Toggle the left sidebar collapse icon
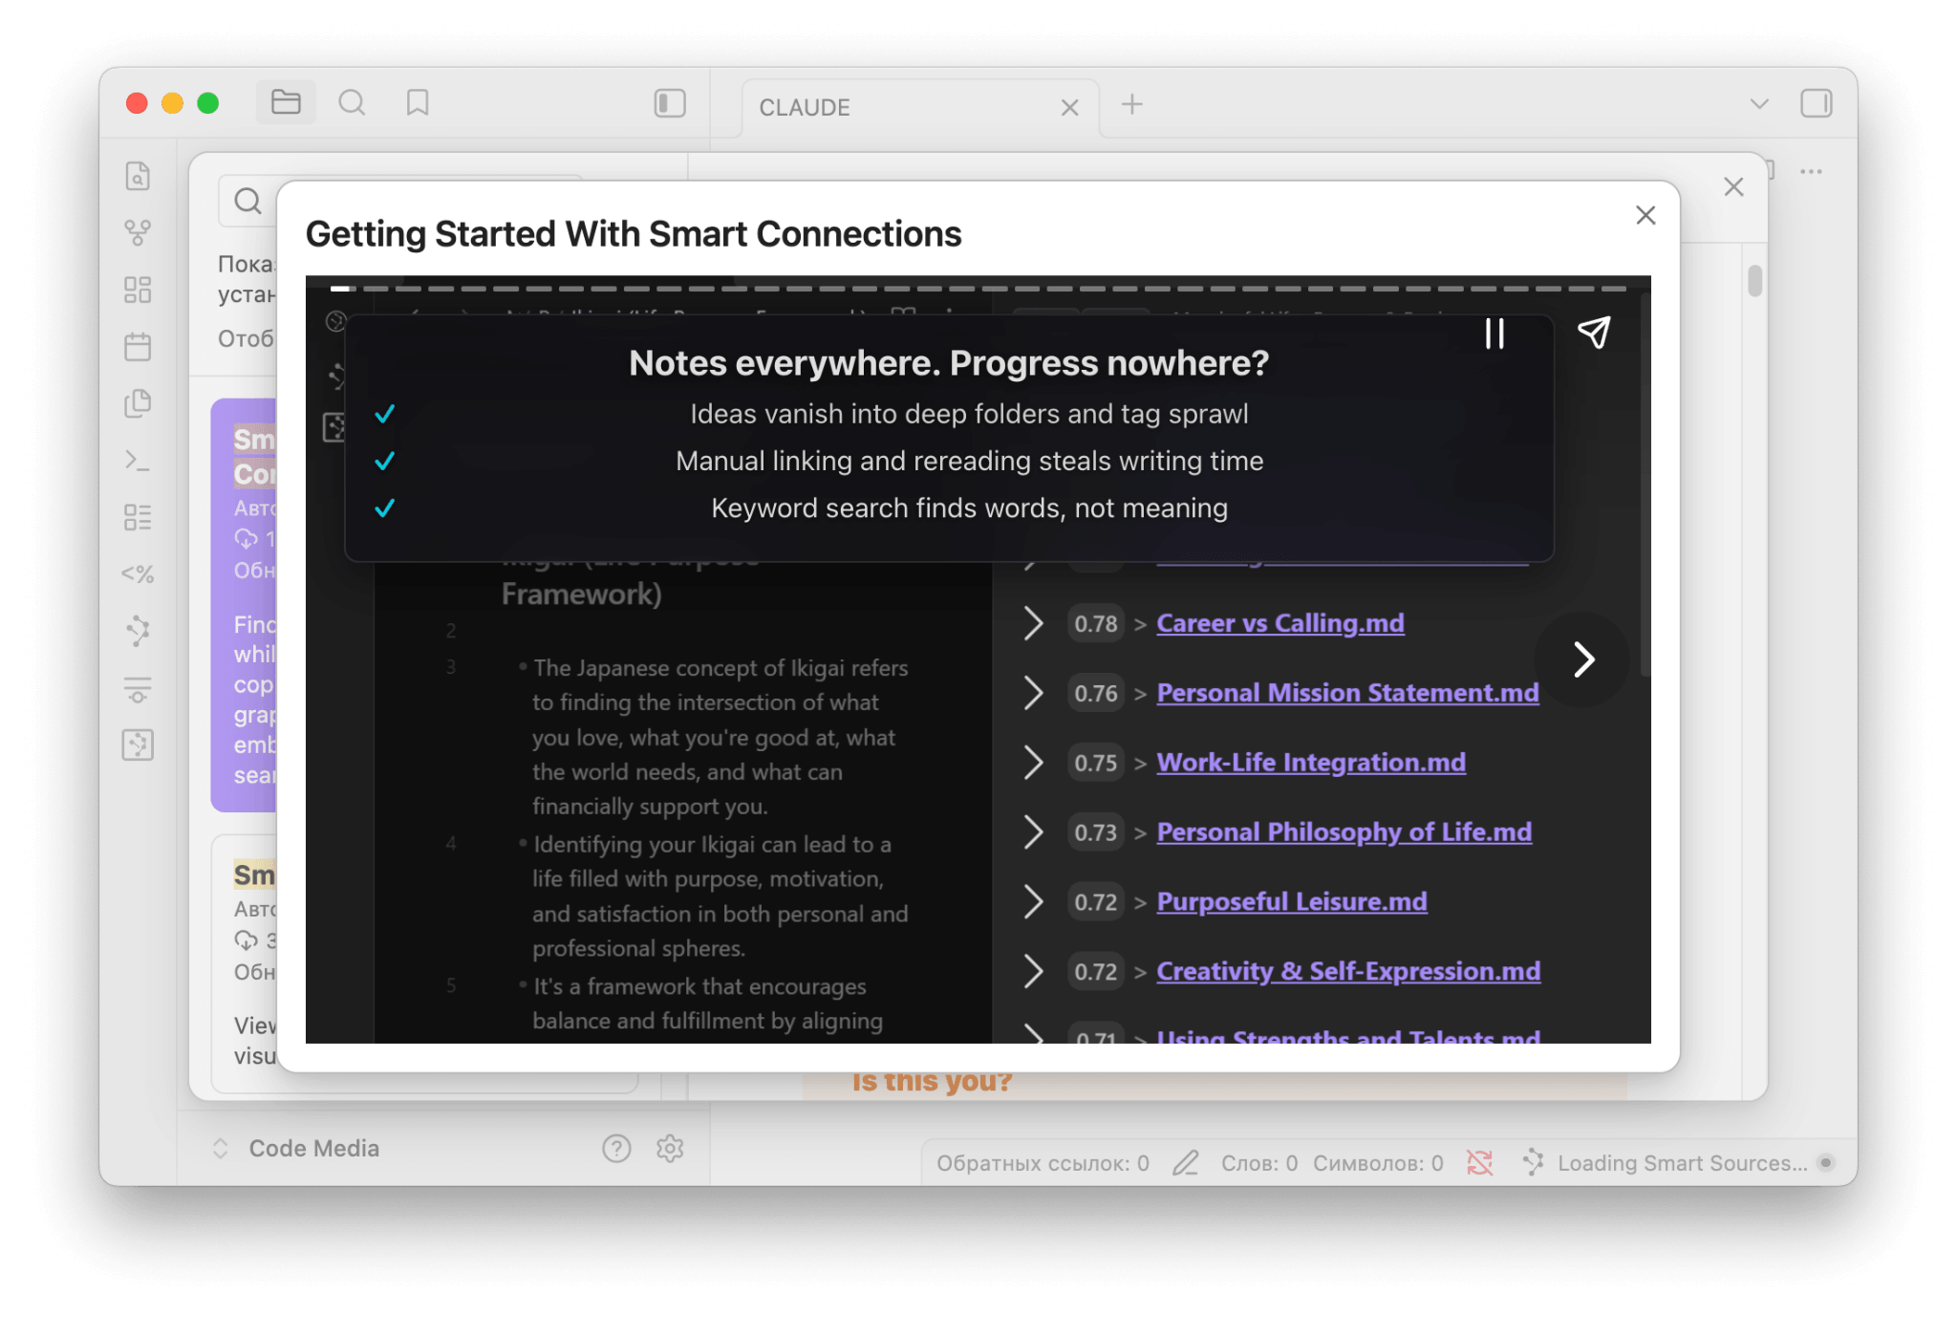The width and height of the screenshot is (1957, 1317). pyautogui.click(x=670, y=103)
